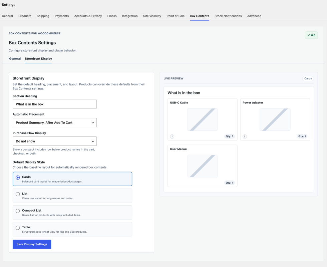The width and height of the screenshot is (327, 267).
Task: Click the Qty: 1 badge on User Manual card
Action: point(230,183)
